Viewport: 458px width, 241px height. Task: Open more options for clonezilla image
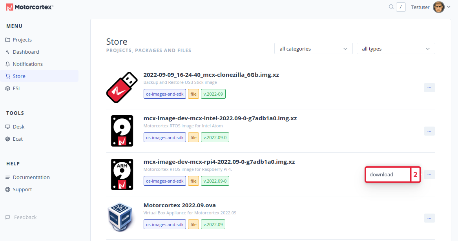[x=429, y=87]
